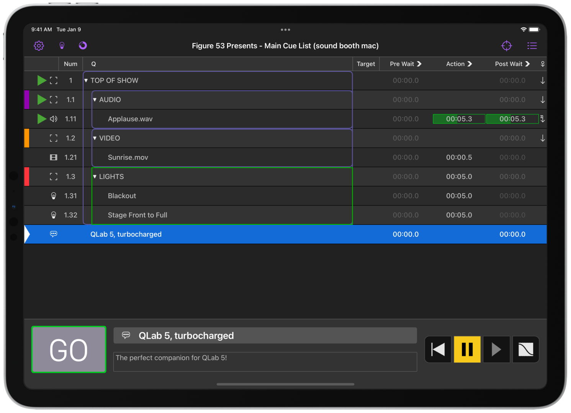
Task: Tap the continue arrow on AUDIO row
Action: 543,100
